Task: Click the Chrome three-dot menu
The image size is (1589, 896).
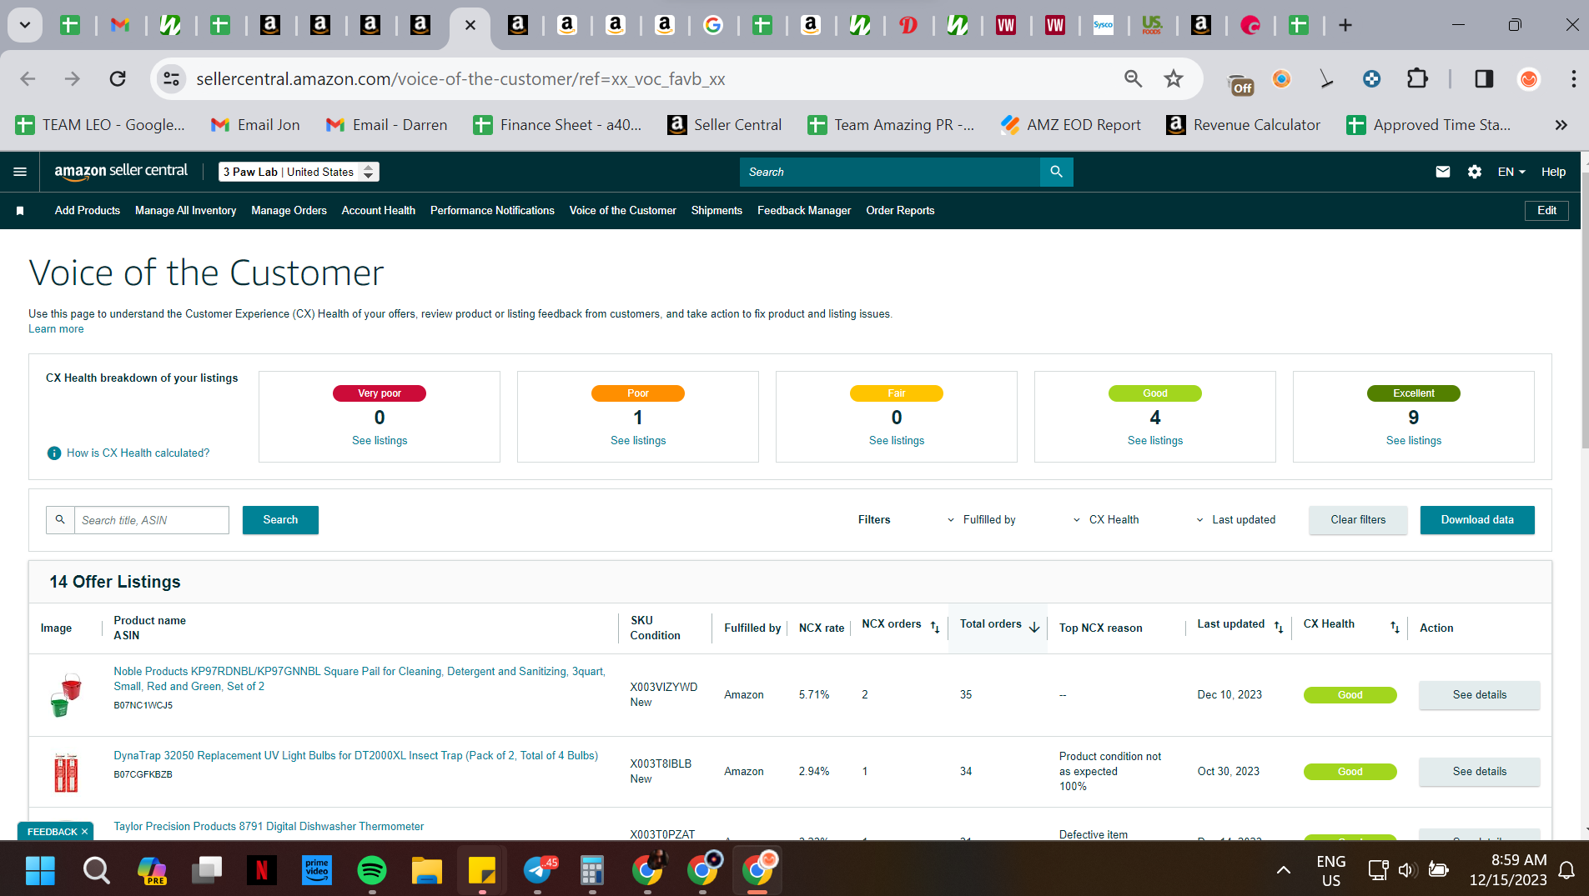Action: coord(1573,78)
